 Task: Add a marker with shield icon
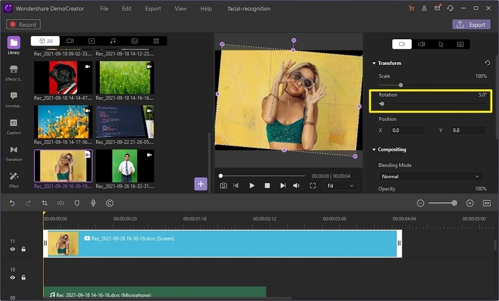point(77,203)
